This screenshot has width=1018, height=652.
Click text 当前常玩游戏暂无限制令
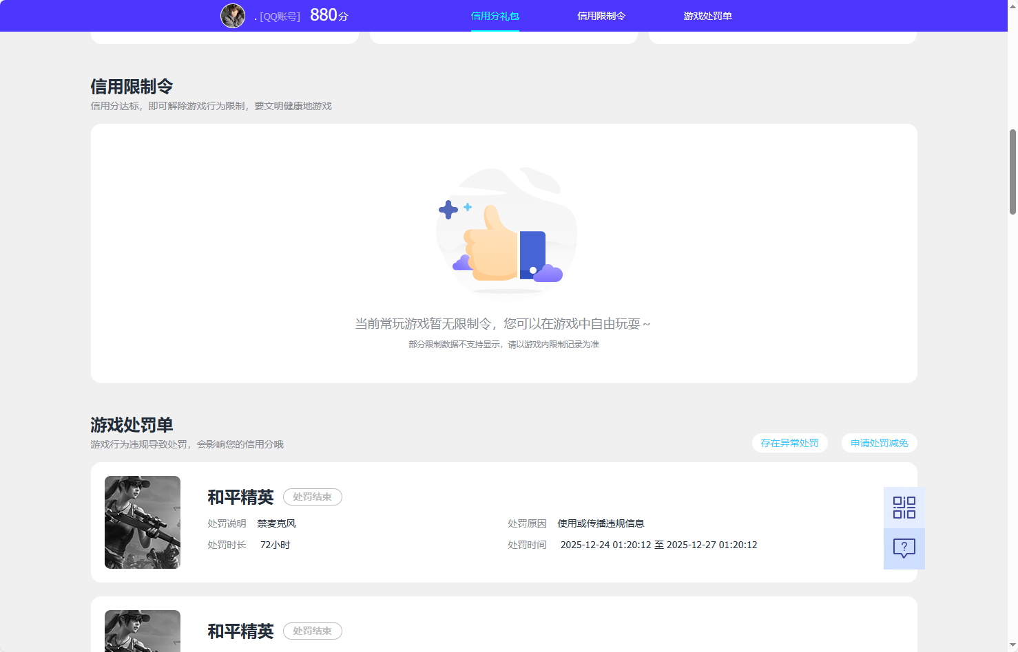pos(423,324)
